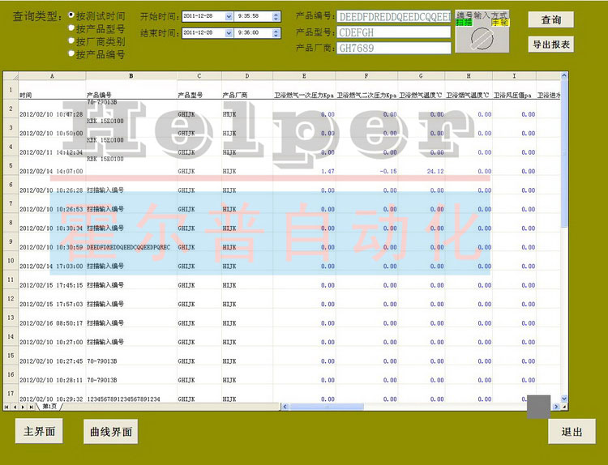608x465 pixels.
Task: Switch to the 第1页 sheet tab
Action: (49, 407)
